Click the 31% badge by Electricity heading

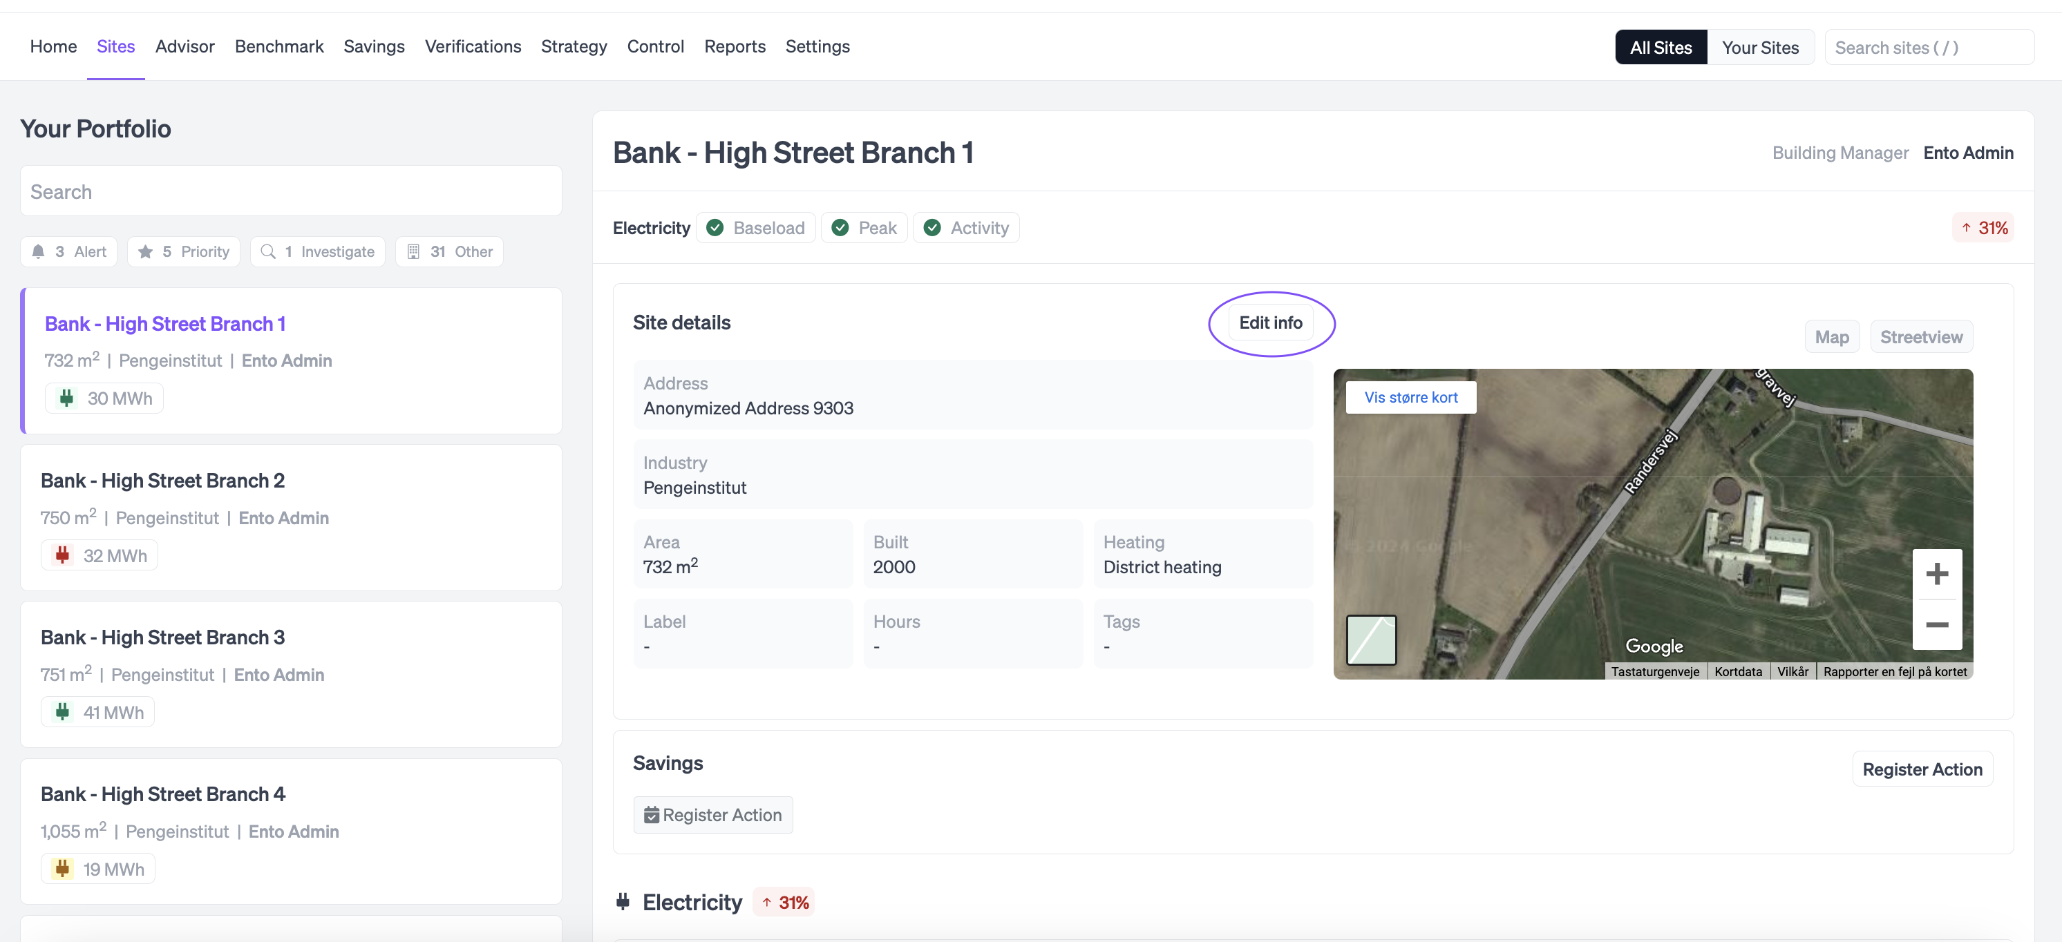(x=784, y=902)
